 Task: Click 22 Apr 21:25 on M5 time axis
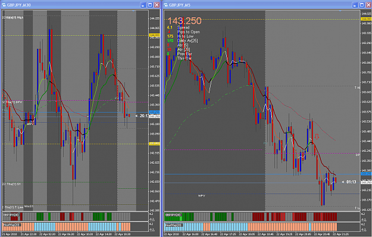[x=341, y=234]
